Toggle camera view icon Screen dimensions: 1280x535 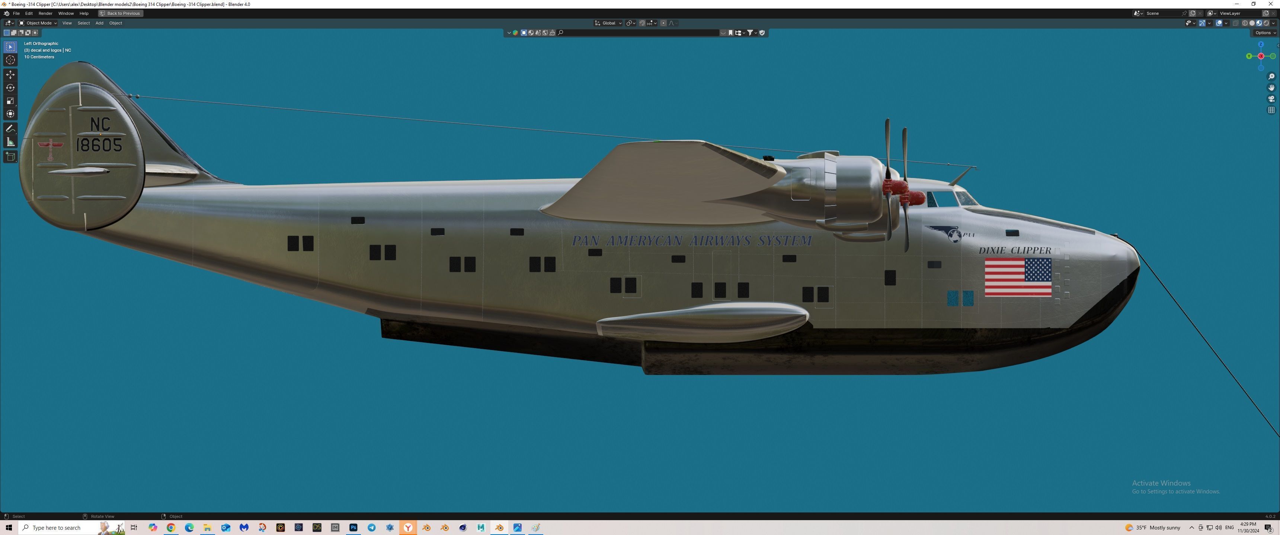1271,99
